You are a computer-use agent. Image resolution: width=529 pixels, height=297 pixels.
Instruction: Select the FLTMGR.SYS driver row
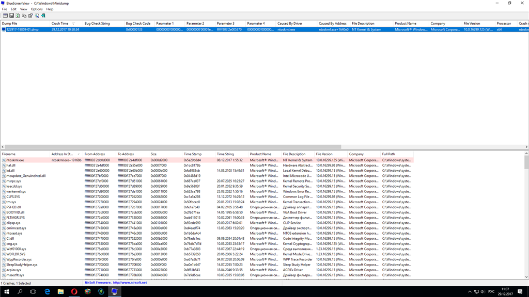pos(207,218)
